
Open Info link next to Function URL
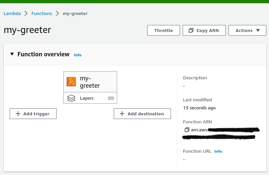(x=218, y=151)
